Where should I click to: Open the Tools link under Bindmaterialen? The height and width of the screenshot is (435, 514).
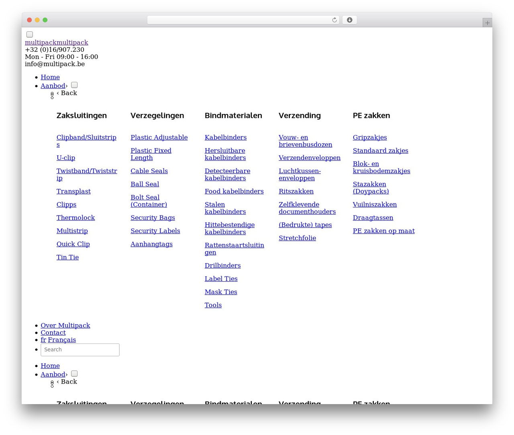(x=213, y=305)
